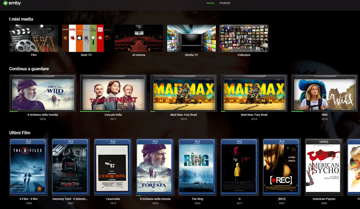The image size is (360, 209).
Task: Click the 'Al cinema' label
Action: (139, 55)
